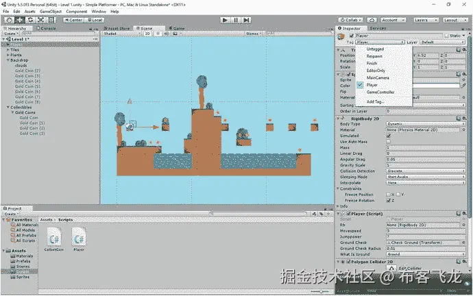This screenshot has height=296, width=473.
Task: Open Rigidbody 2D help book icon
Action: [x=459, y=119]
